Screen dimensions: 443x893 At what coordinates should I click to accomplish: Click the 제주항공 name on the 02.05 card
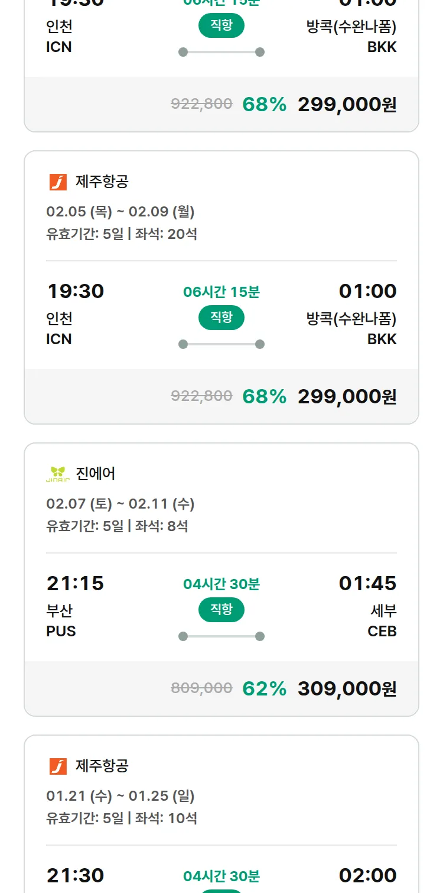[102, 182]
